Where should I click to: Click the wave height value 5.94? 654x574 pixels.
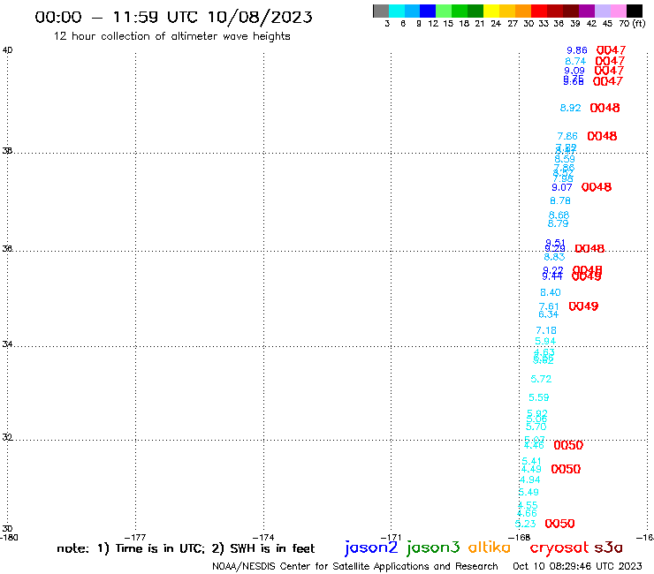click(545, 342)
